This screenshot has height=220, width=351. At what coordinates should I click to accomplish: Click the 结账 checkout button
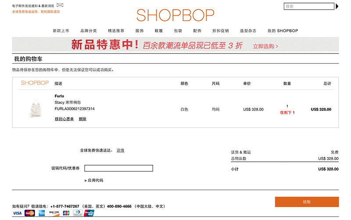tap(307, 202)
